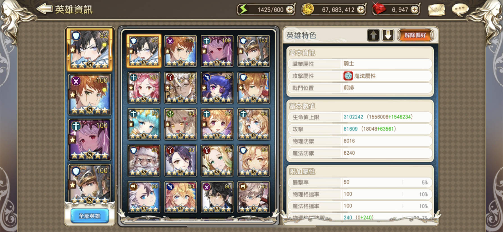Move hero down with the down arrow button
This screenshot has height=232, width=503.
pyautogui.click(x=388, y=35)
